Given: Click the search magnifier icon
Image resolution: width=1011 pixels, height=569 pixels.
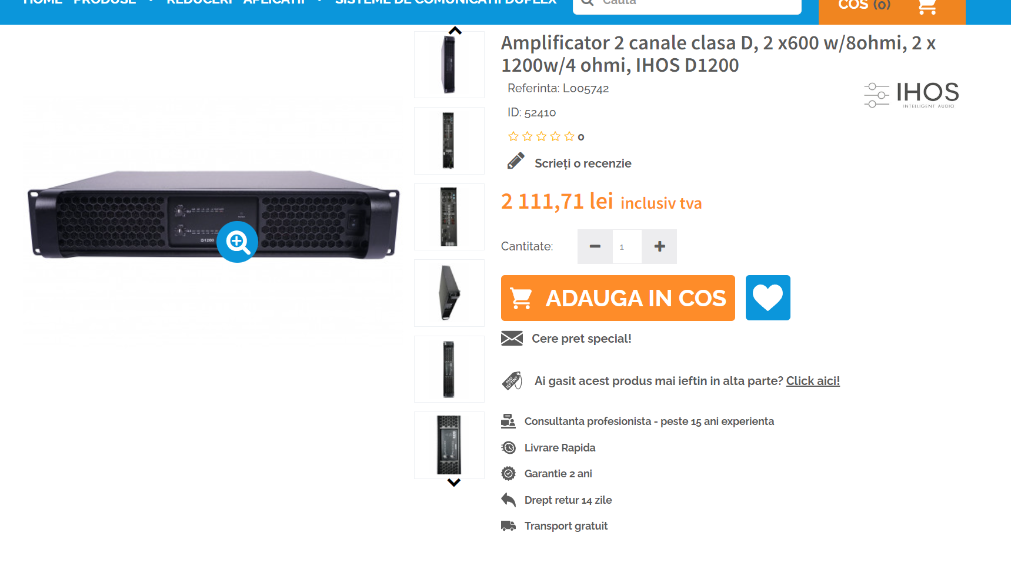Looking at the screenshot, I should click(587, 2).
